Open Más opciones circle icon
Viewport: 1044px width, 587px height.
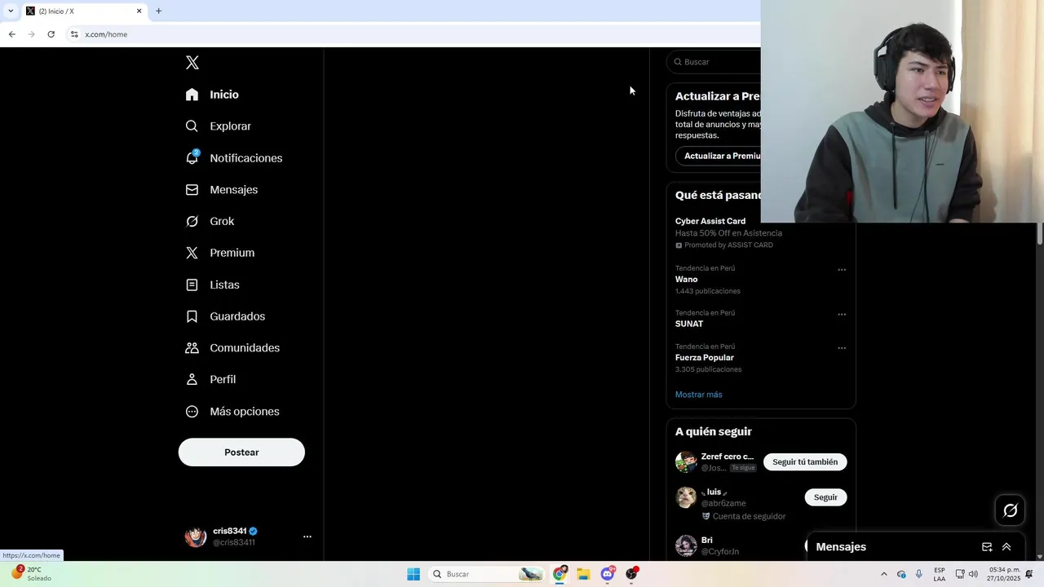[x=192, y=412]
